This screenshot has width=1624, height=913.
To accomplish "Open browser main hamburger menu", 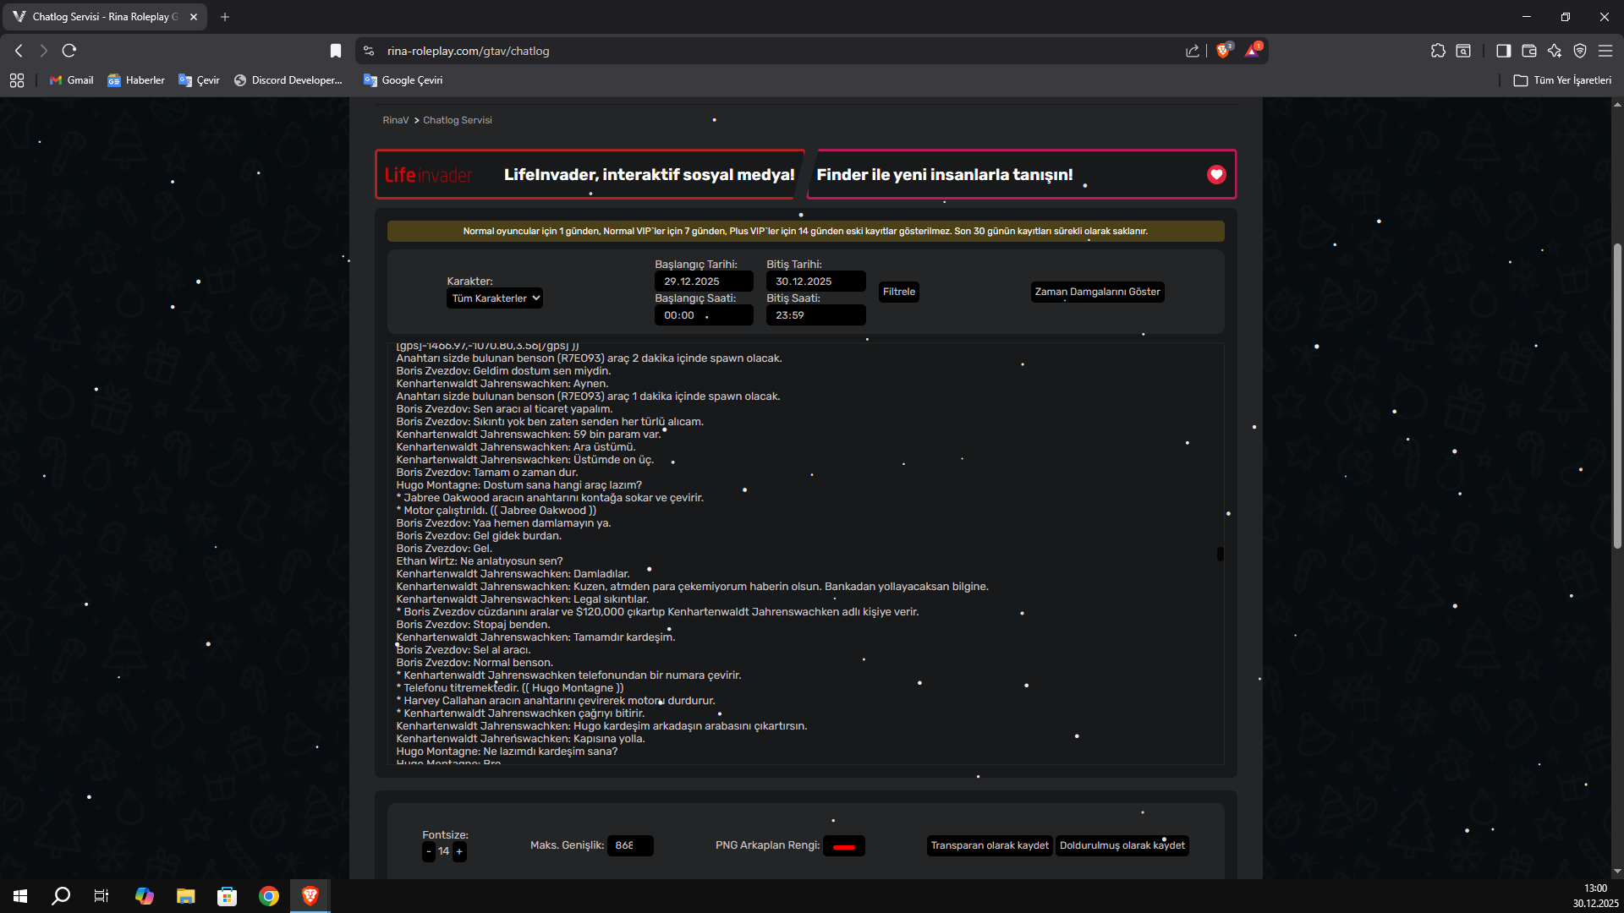I will [x=1605, y=51].
